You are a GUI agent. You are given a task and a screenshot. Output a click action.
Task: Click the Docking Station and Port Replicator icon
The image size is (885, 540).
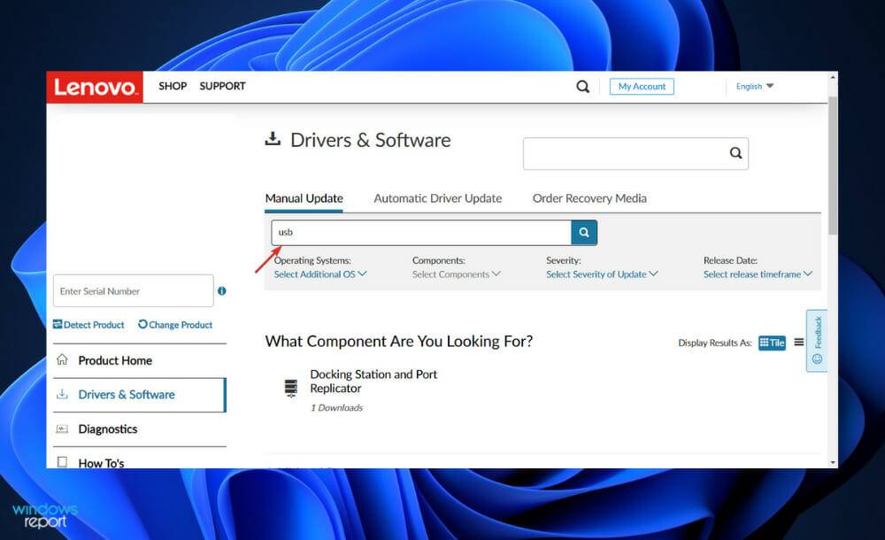click(x=292, y=387)
